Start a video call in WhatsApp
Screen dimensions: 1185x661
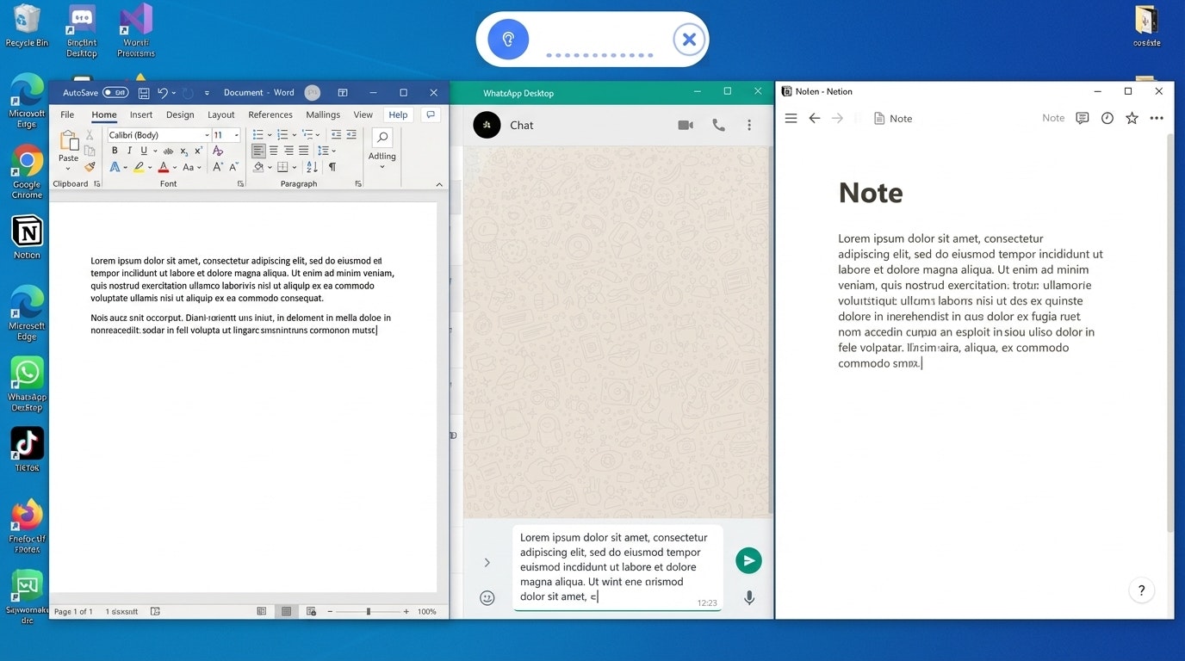coord(685,125)
